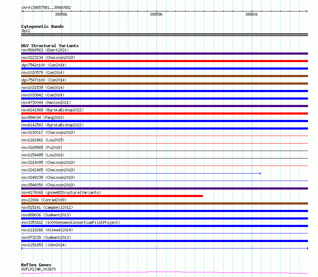318x277 pixels.
Task: Open the nsv1151453 (John2014) label
Action: coord(44,245)
